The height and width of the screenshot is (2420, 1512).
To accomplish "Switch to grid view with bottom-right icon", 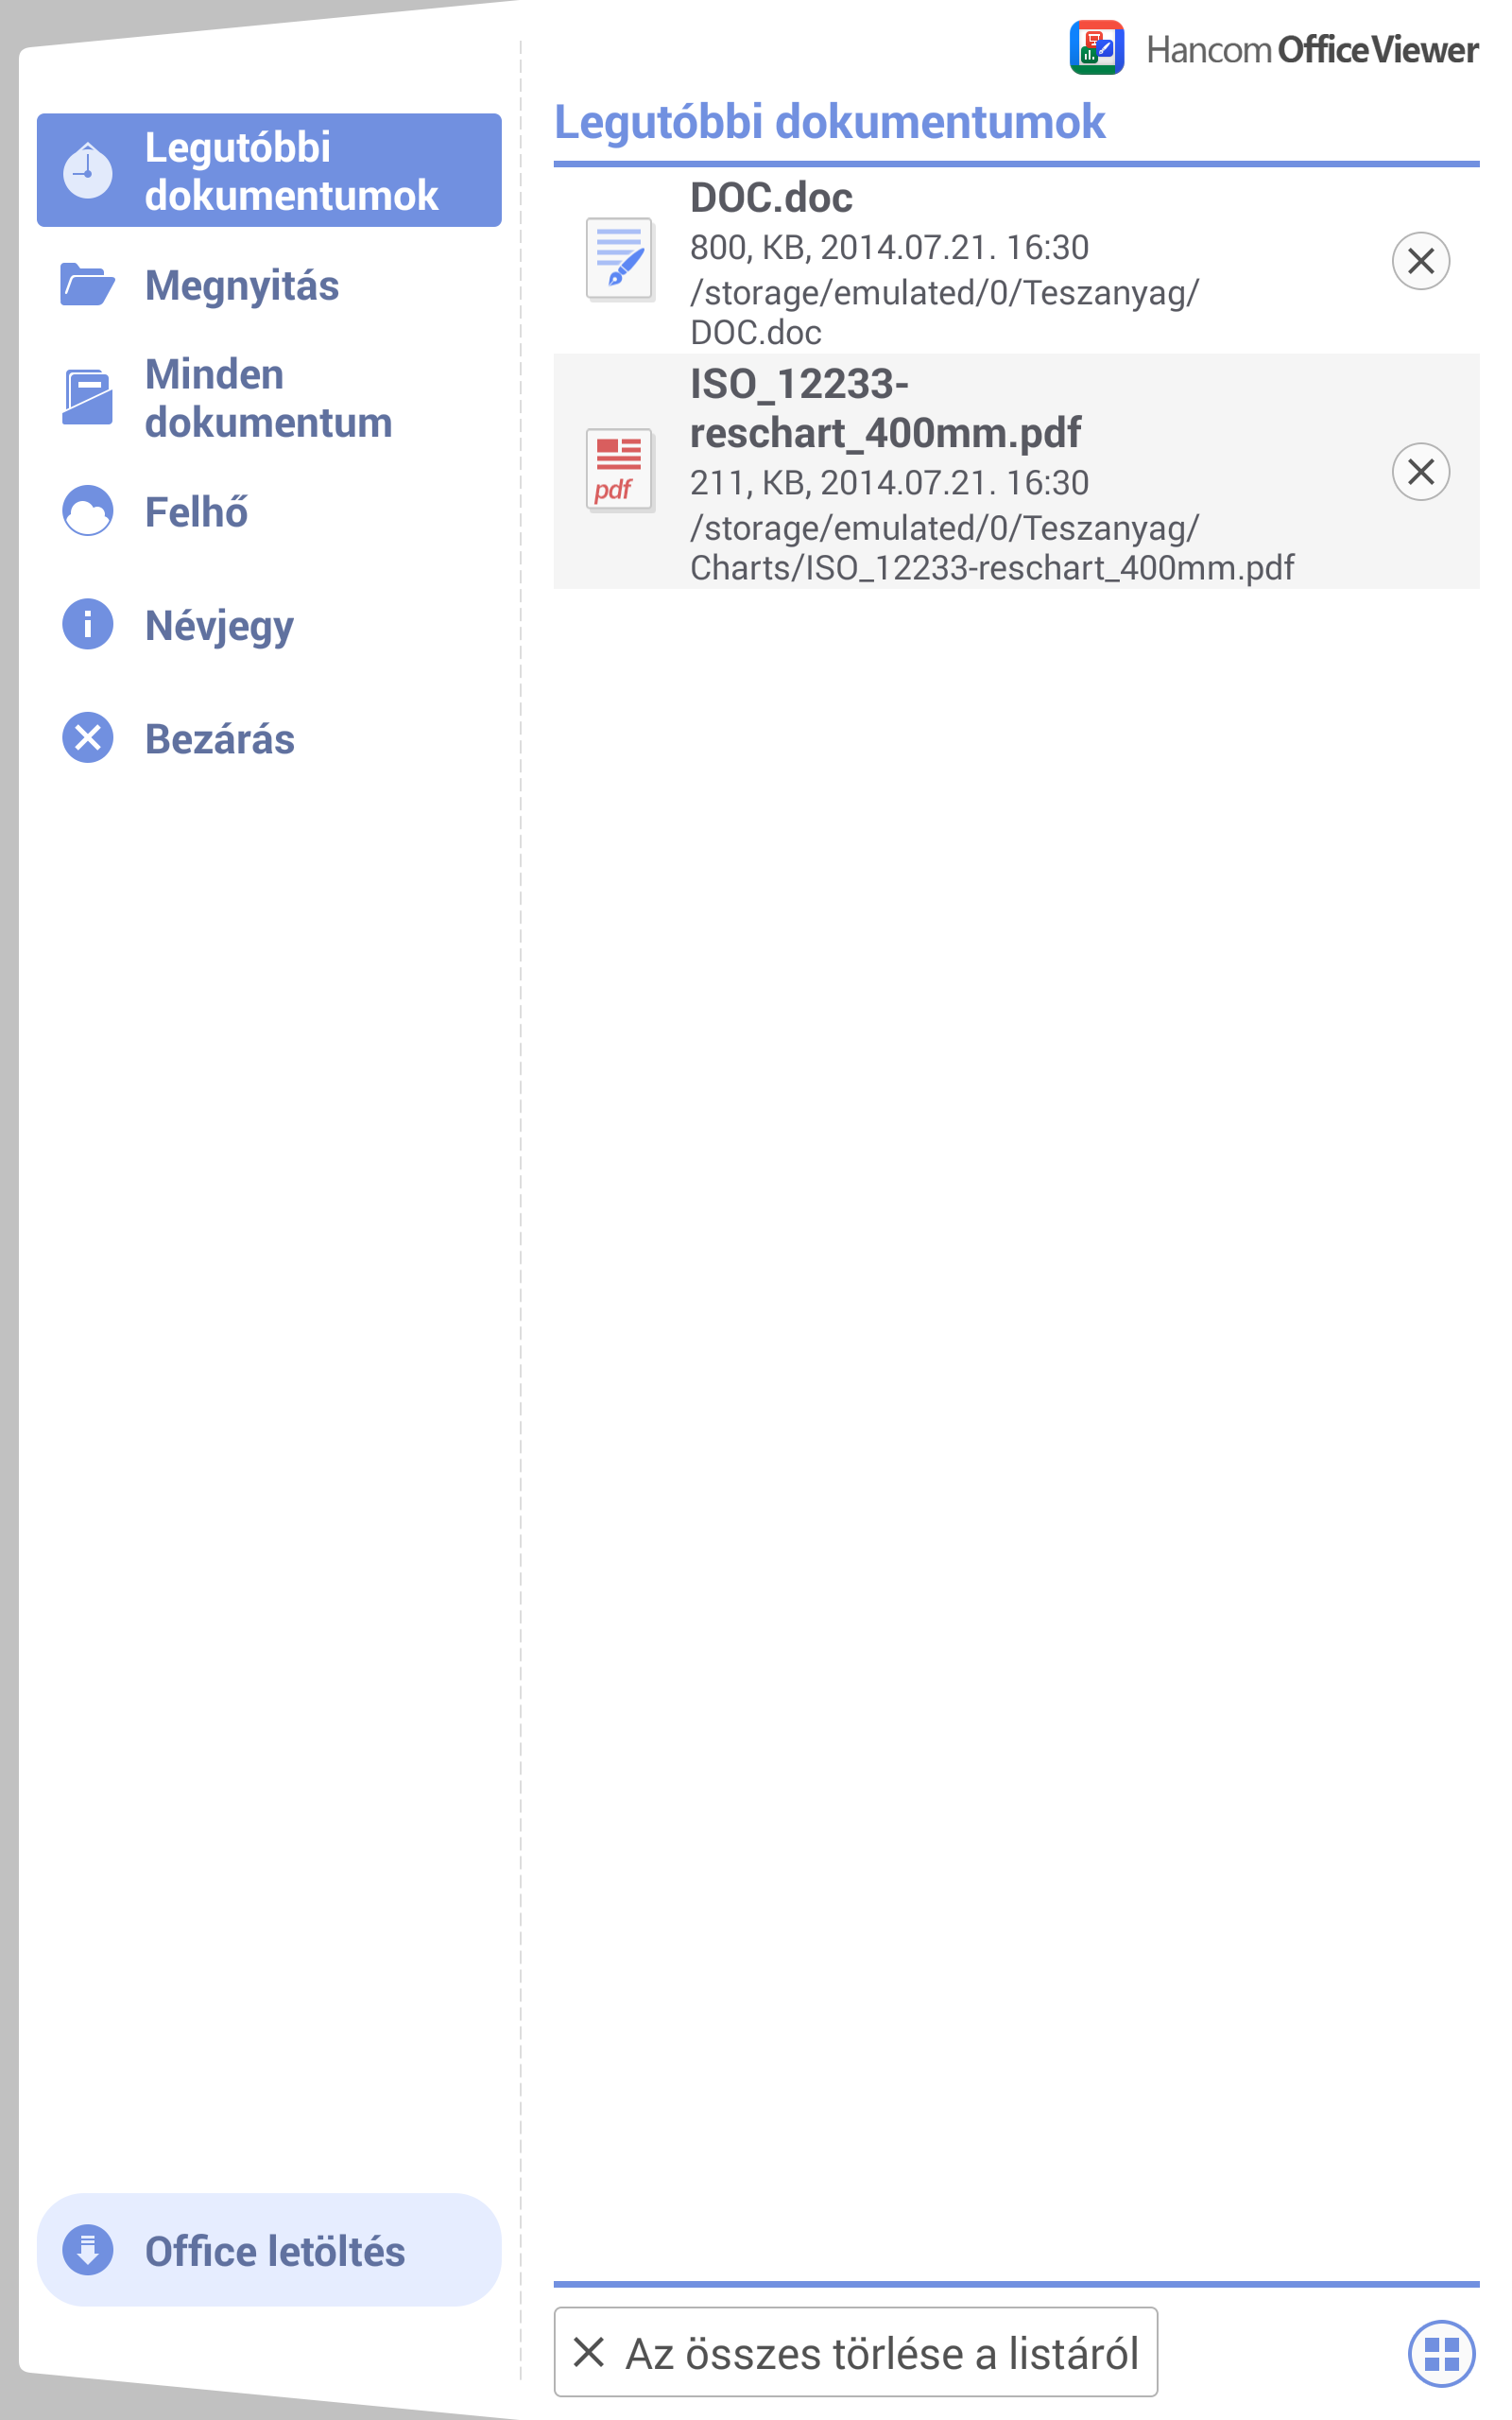I will (x=1441, y=2353).
